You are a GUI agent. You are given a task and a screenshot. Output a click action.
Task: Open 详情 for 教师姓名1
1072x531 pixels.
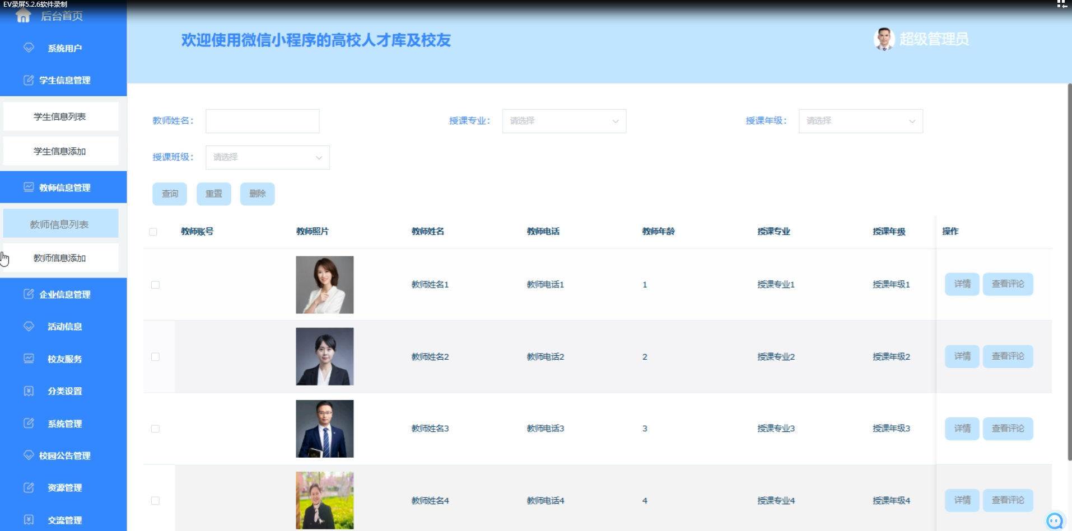962,284
